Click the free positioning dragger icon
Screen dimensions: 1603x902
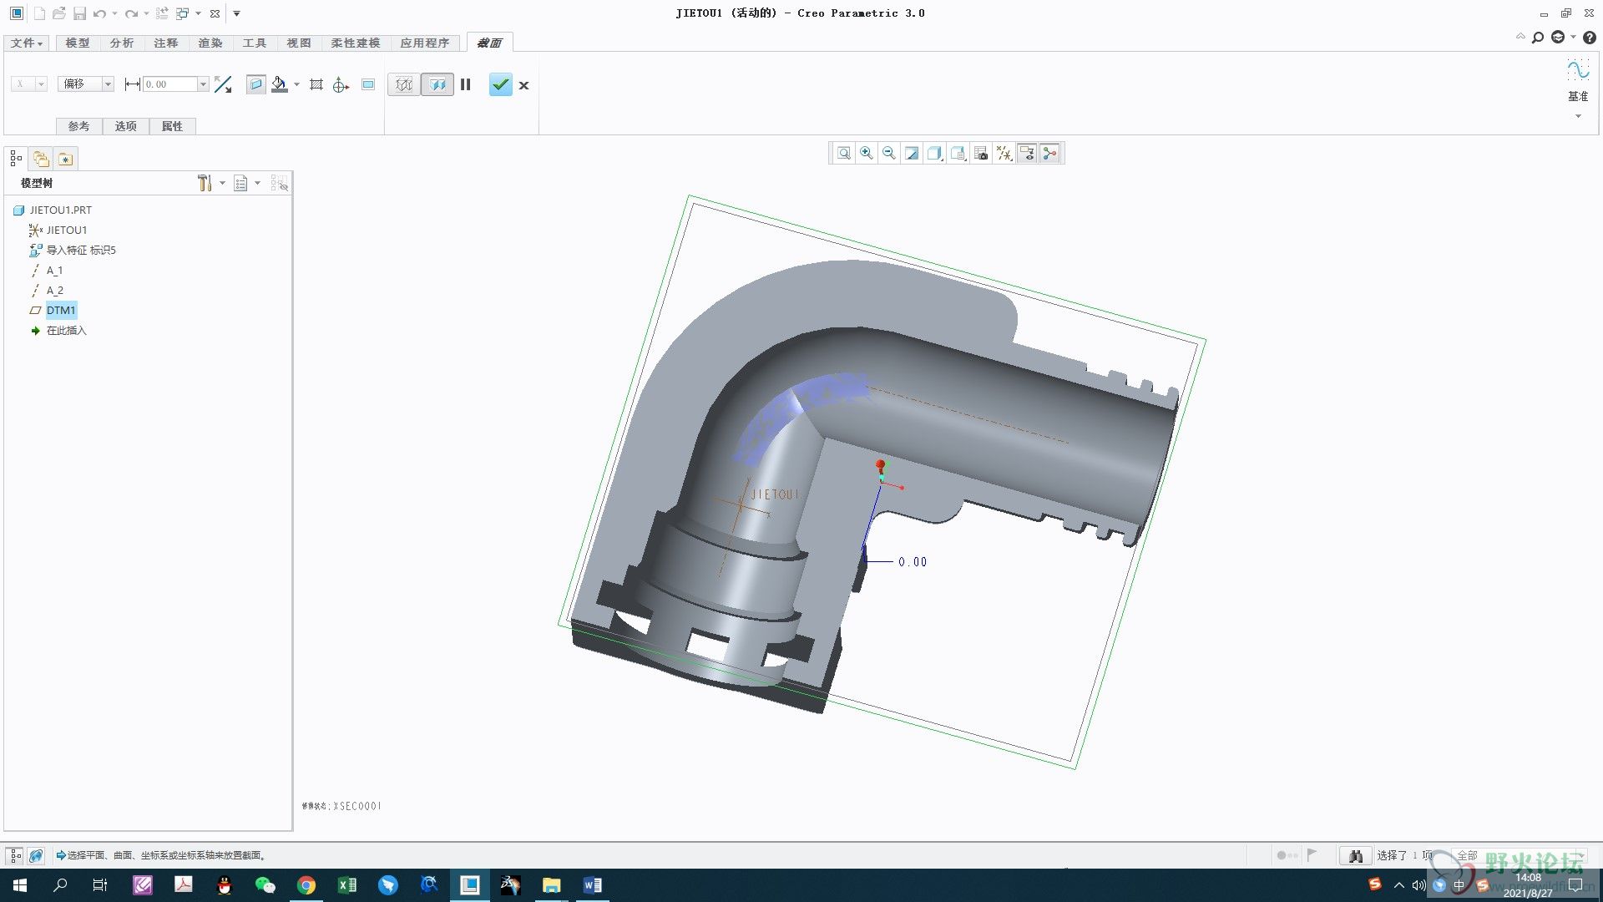pyautogui.click(x=341, y=84)
